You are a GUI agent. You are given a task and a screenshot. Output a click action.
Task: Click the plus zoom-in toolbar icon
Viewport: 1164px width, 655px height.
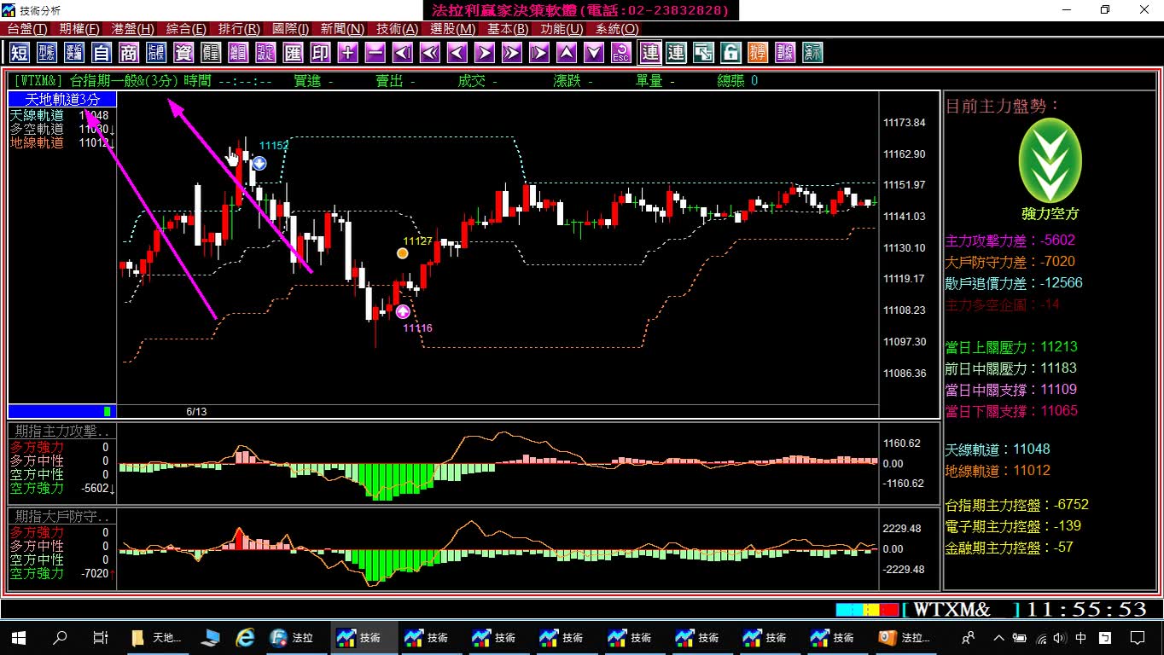(x=347, y=53)
